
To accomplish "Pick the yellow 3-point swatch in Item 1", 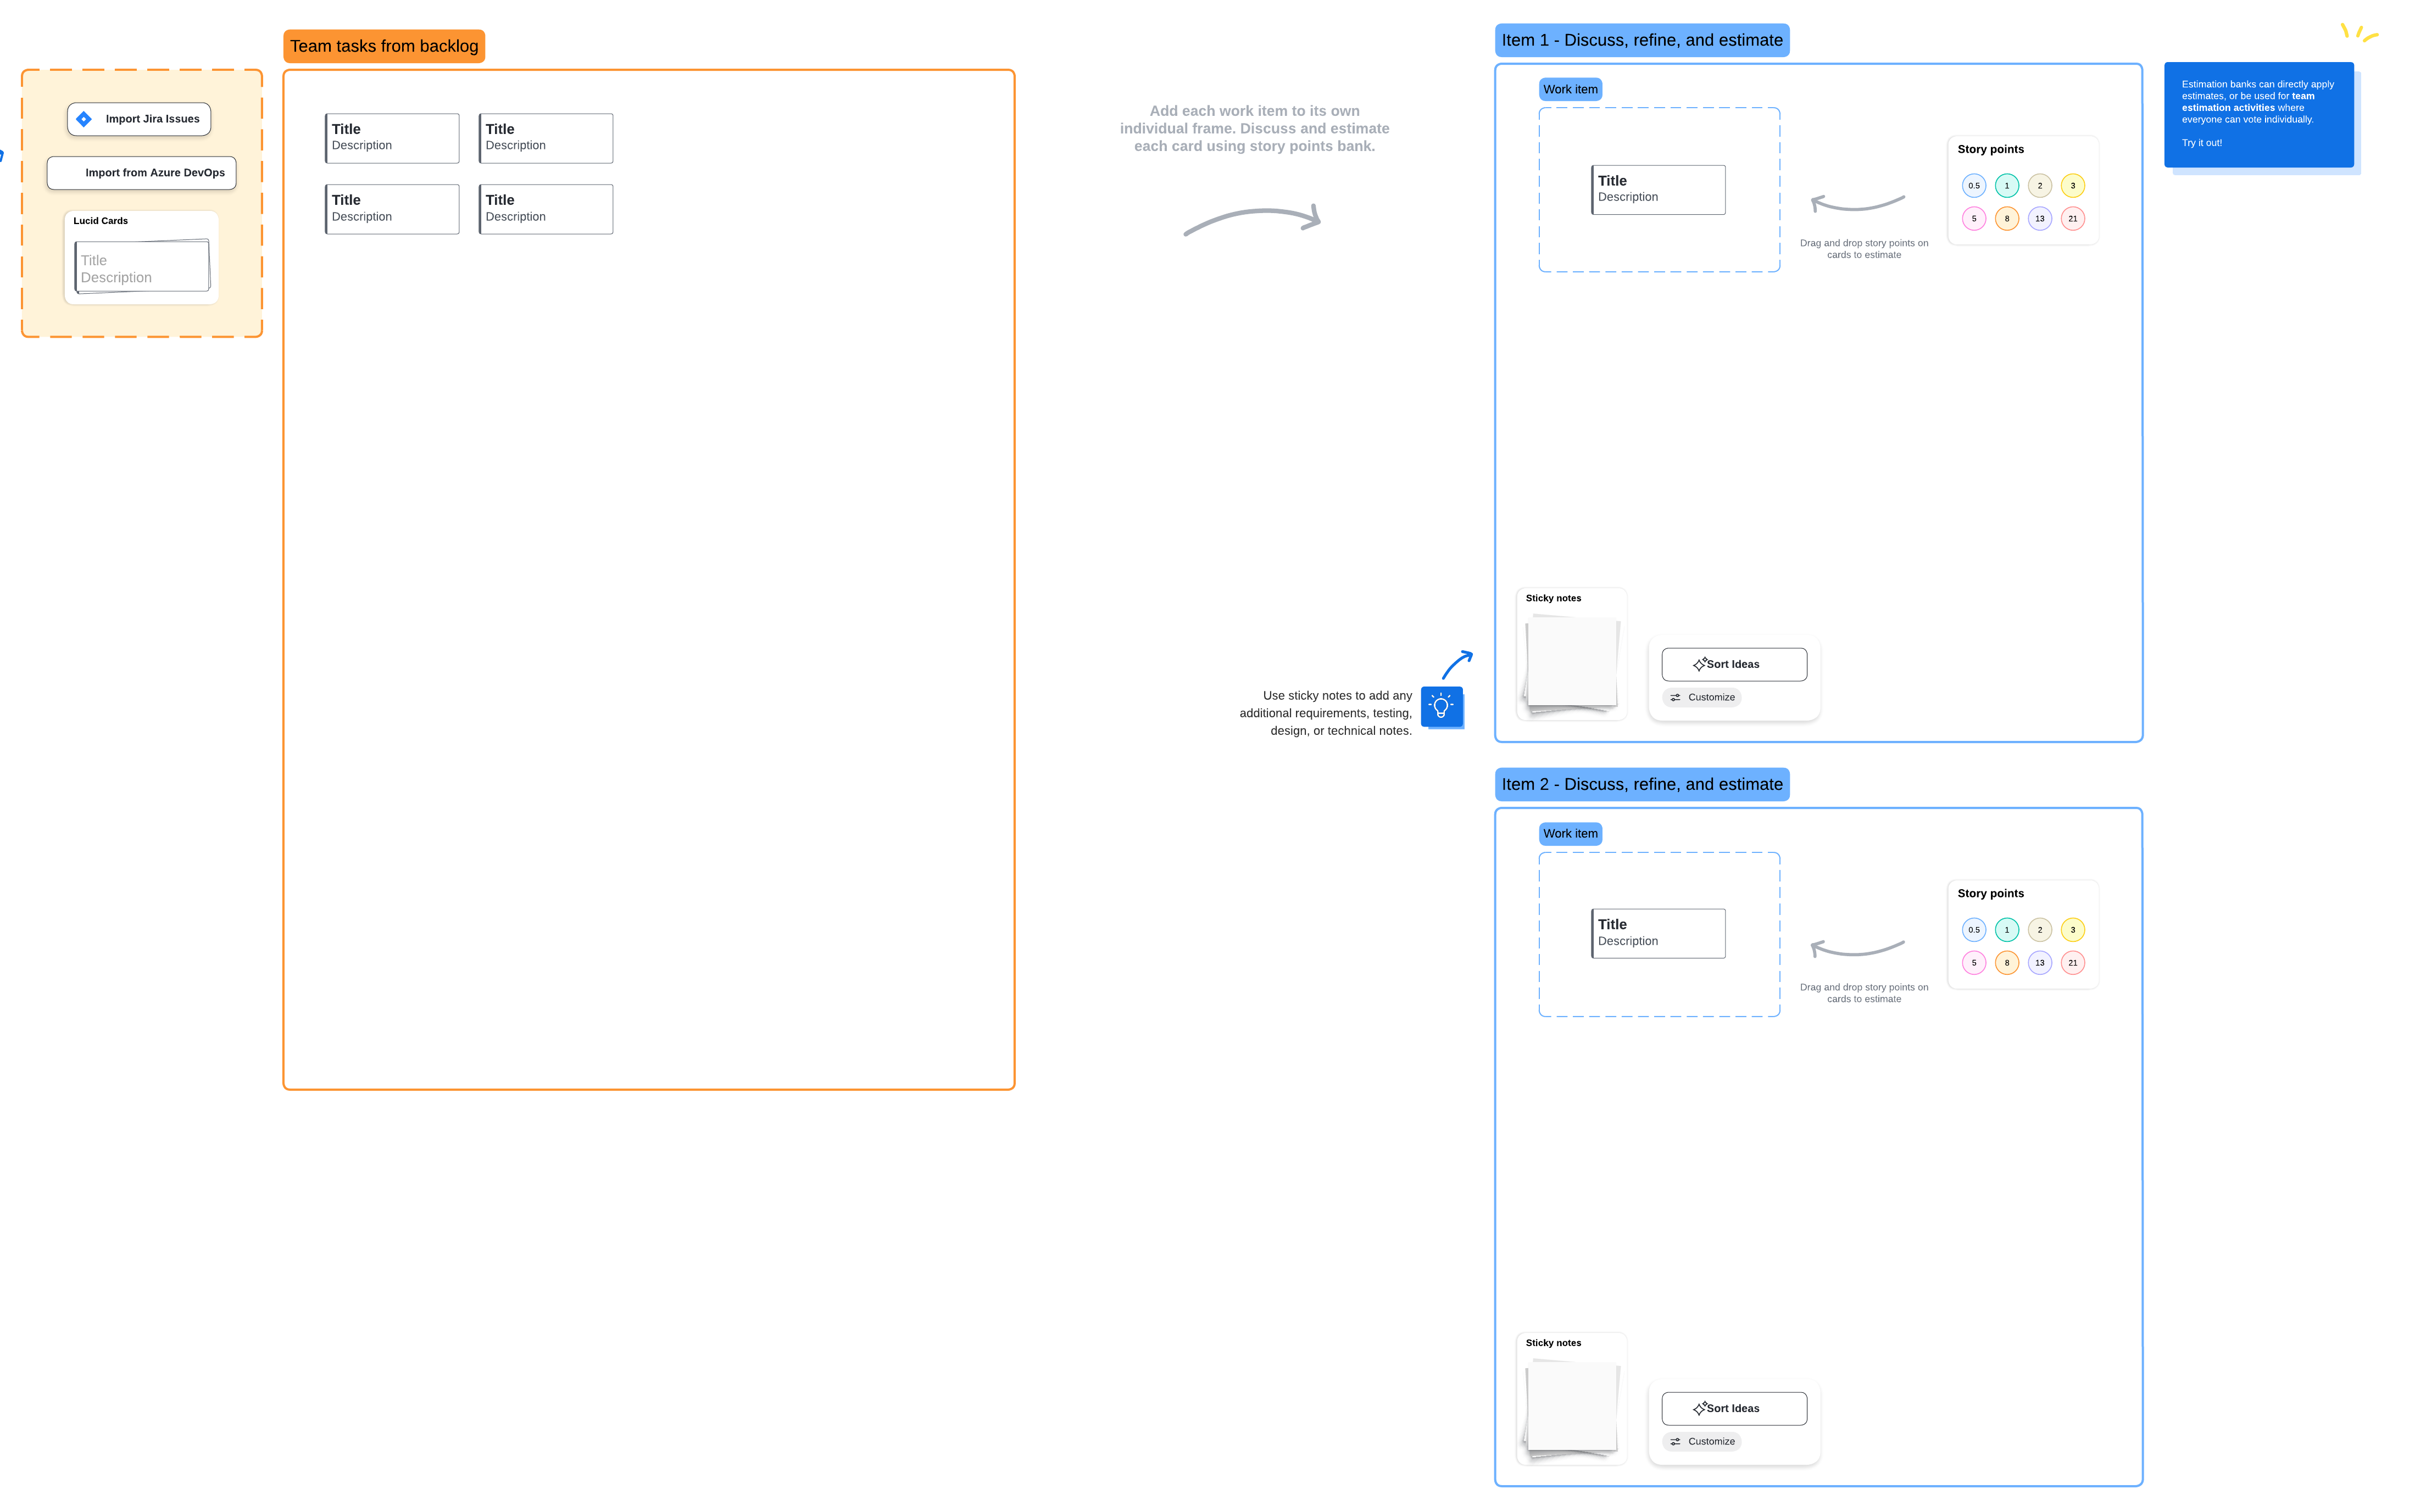I will click(x=2072, y=186).
